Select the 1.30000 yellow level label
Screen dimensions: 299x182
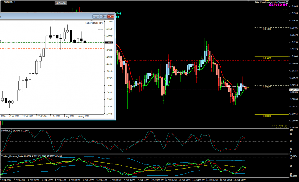(266, 116)
